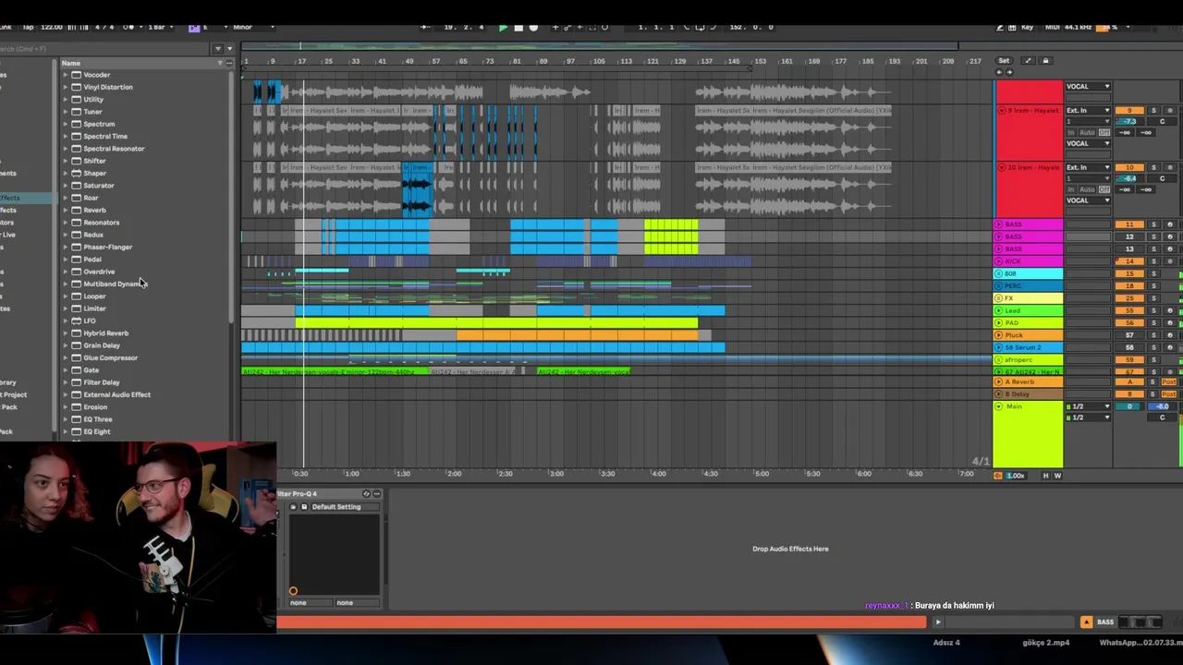Screen dimensions: 1183x665
Task: Click the optimize arrangement height icon
Action: 1028,61
